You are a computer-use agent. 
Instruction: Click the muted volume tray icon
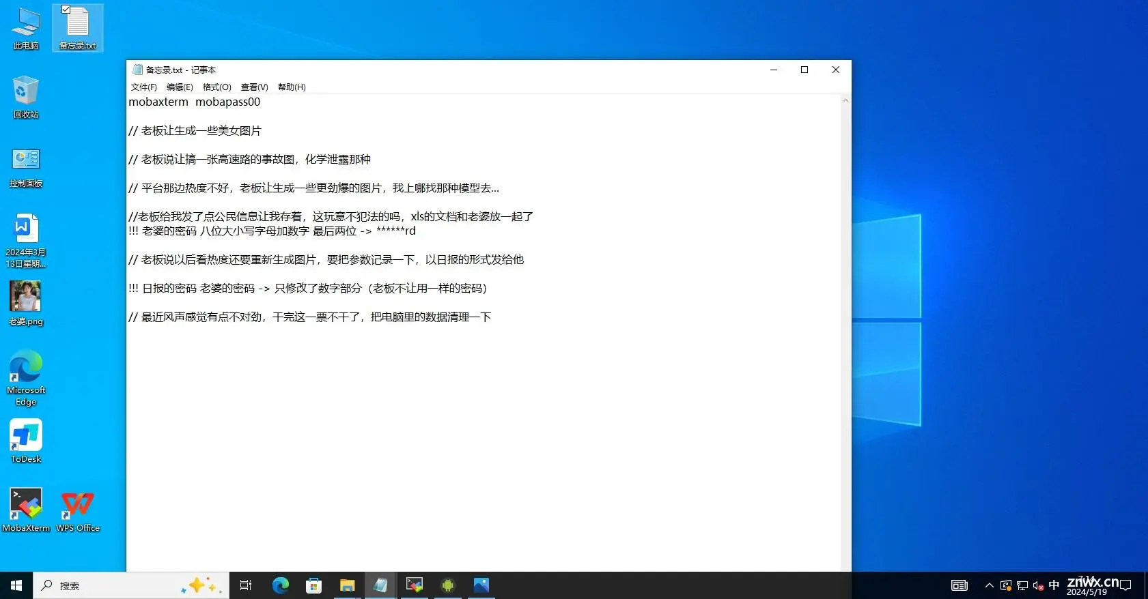1038,585
